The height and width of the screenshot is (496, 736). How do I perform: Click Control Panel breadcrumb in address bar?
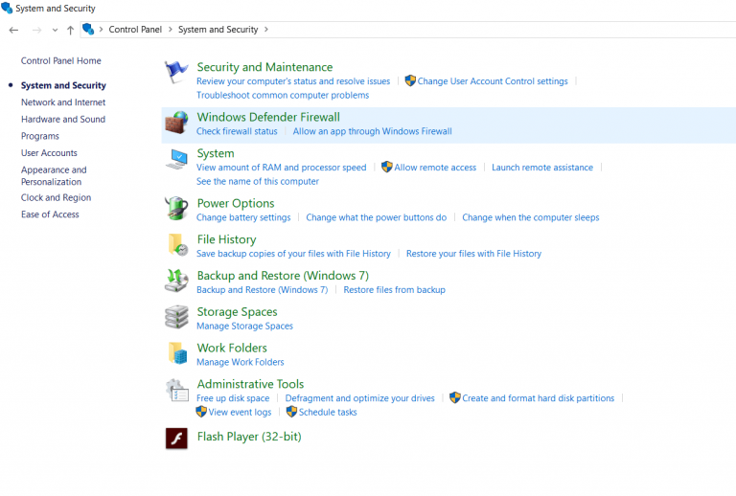135,30
